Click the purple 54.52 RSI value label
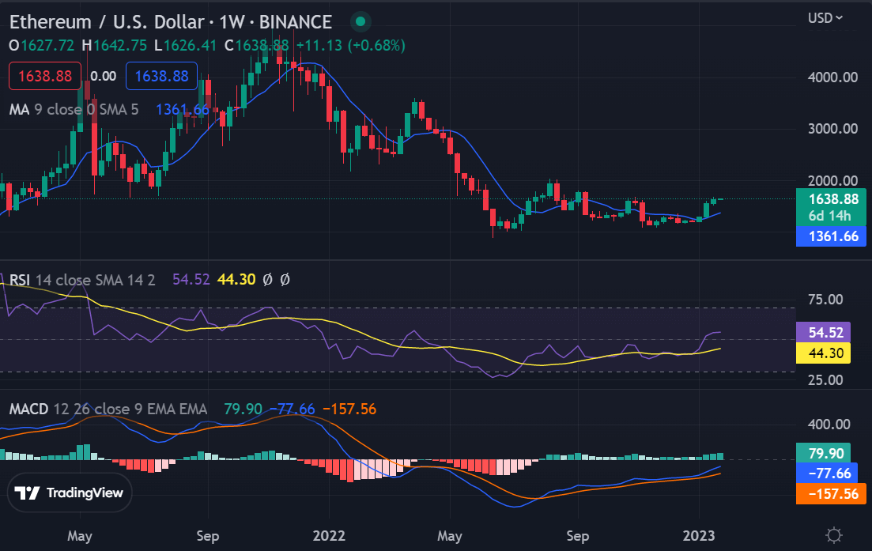The width and height of the screenshot is (872, 551). coord(824,333)
